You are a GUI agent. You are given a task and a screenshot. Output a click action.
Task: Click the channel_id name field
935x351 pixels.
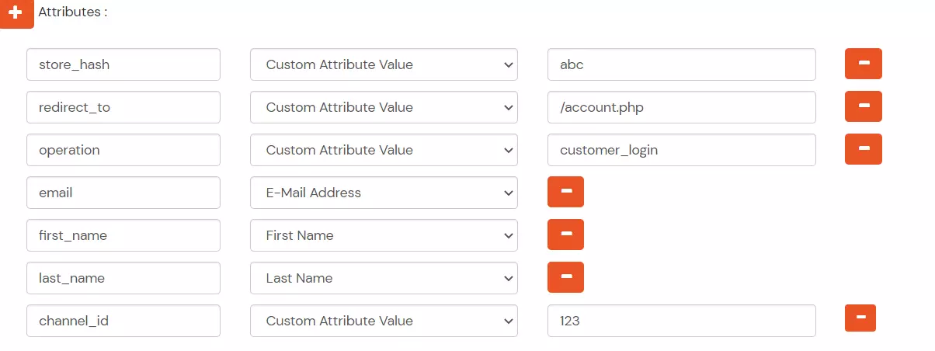[x=123, y=321]
